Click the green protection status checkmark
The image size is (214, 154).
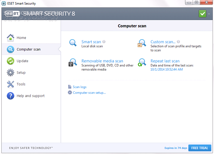[202, 14]
